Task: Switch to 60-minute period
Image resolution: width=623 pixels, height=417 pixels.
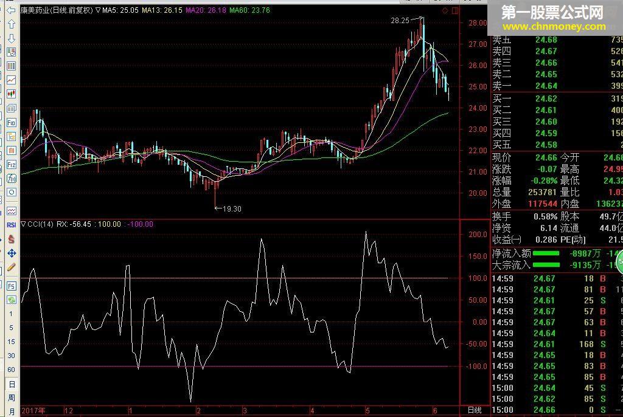Action: point(11,370)
